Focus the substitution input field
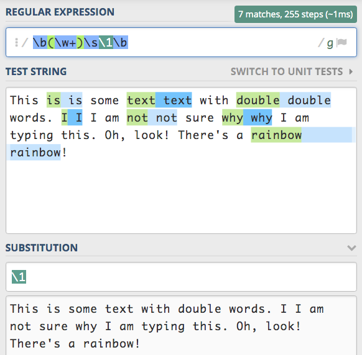 pyautogui.click(x=181, y=277)
